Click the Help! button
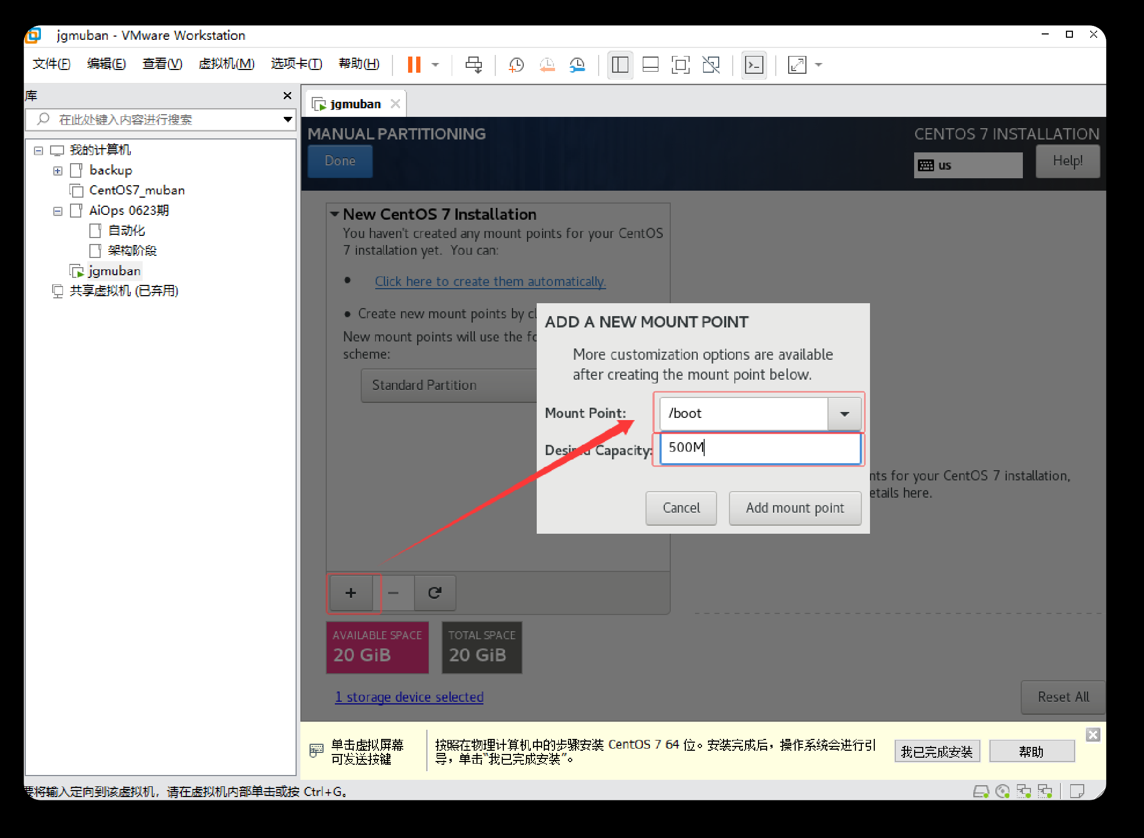The height and width of the screenshot is (838, 1144). tap(1068, 161)
